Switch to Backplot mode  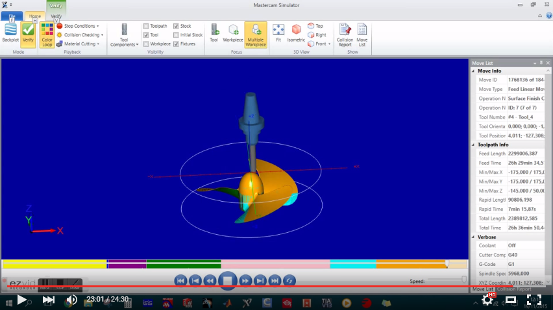(10, 34)
